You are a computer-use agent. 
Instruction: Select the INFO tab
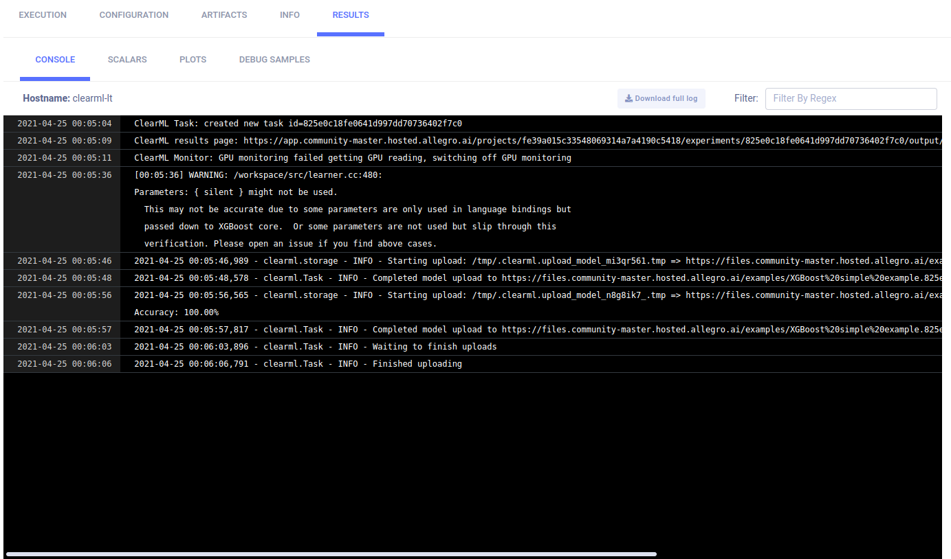[x=289, y=15]
